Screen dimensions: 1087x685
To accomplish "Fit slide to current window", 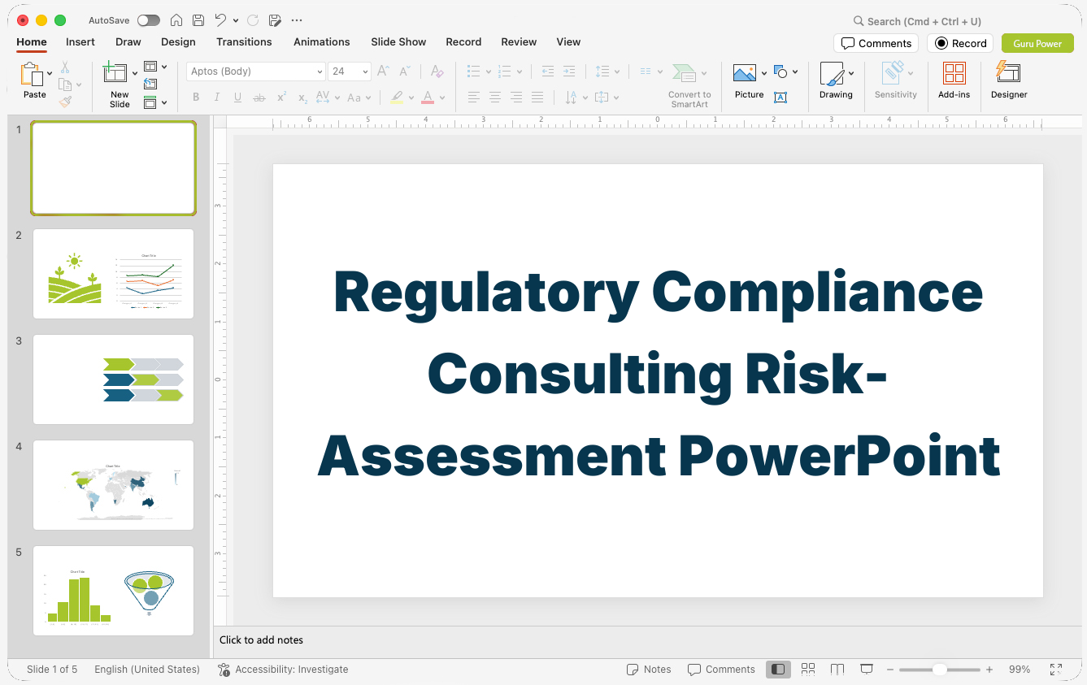I will pyautogui.click(x=1056, y=670).
